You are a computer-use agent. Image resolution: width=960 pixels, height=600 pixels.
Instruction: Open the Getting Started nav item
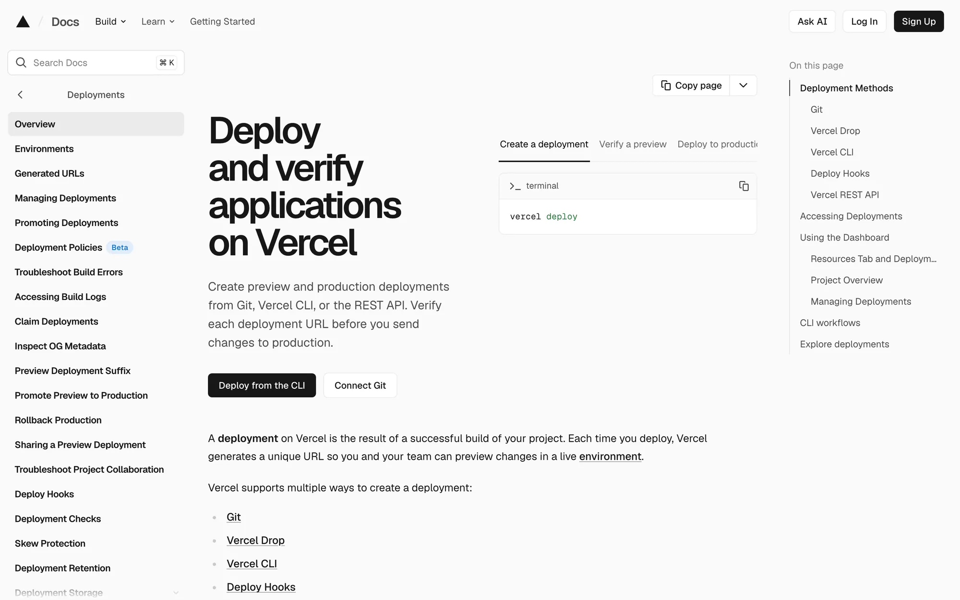click(x=222, y=22)
